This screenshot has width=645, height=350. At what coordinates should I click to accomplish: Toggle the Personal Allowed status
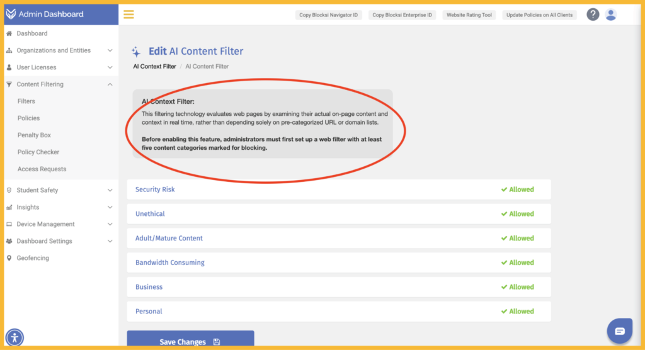pos(518,312)
